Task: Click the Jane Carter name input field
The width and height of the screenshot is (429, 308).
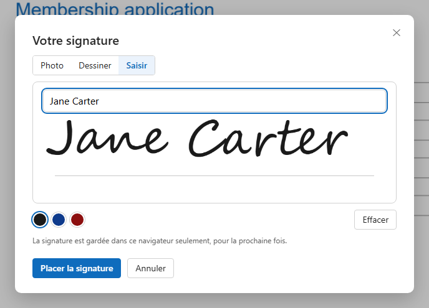Action: tap(214, 101)
